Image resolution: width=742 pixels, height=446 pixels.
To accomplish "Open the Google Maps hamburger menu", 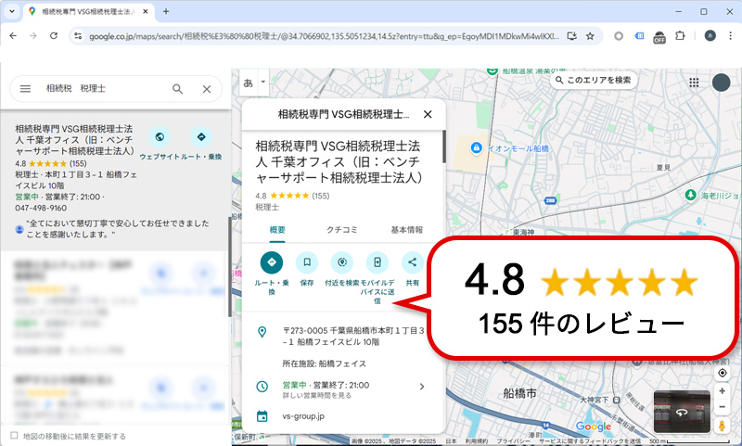I will 26,88.
